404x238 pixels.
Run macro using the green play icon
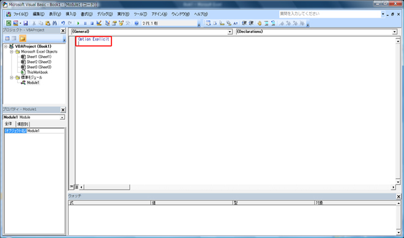tap(78, 23)
